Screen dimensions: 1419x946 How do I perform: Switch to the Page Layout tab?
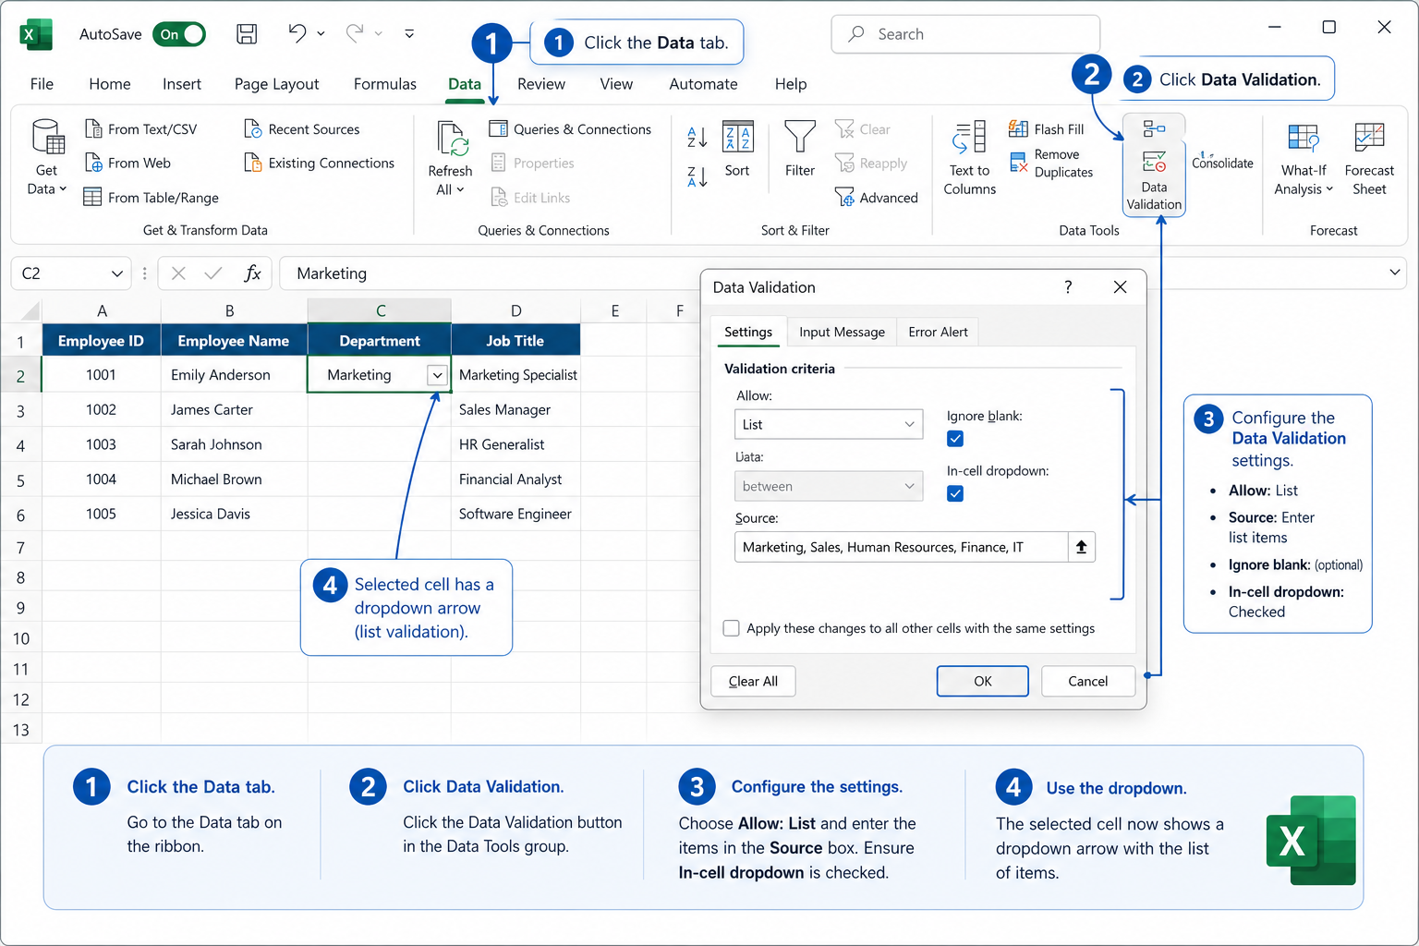276,84
